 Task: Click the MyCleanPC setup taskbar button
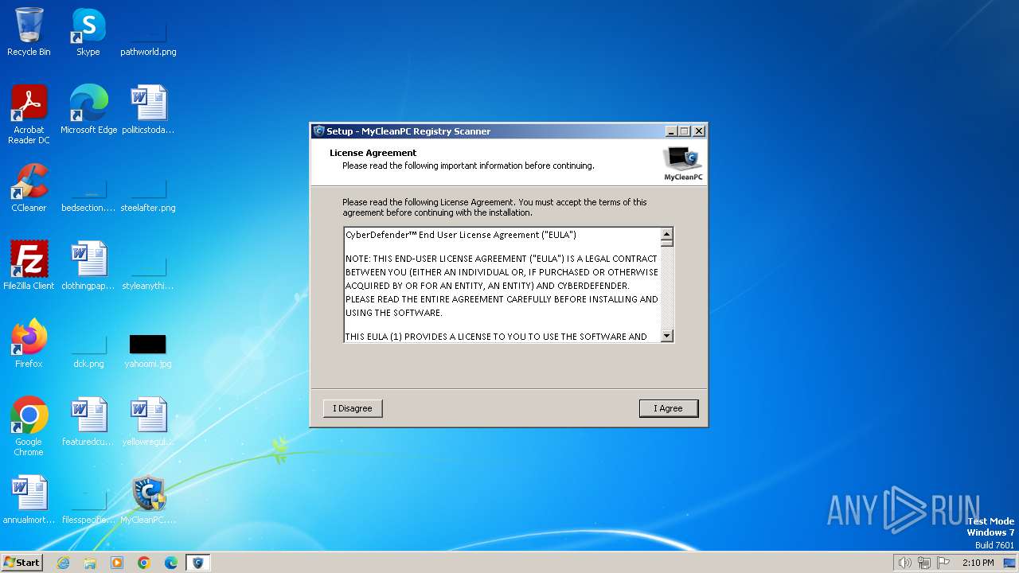tap(198, 563)
